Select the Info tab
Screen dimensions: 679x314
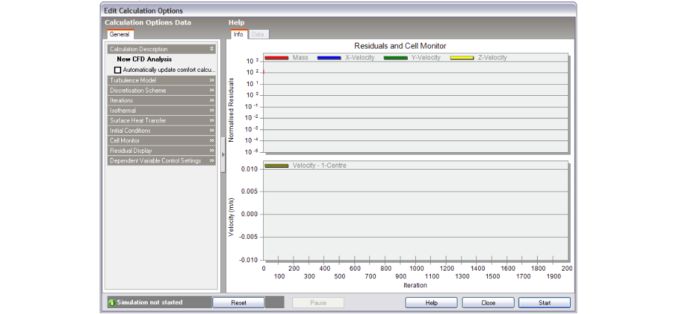[x=238, y=34]
